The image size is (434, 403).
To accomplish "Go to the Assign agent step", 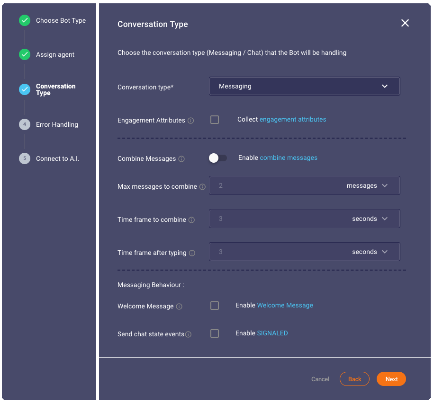I will click(55, 55).
